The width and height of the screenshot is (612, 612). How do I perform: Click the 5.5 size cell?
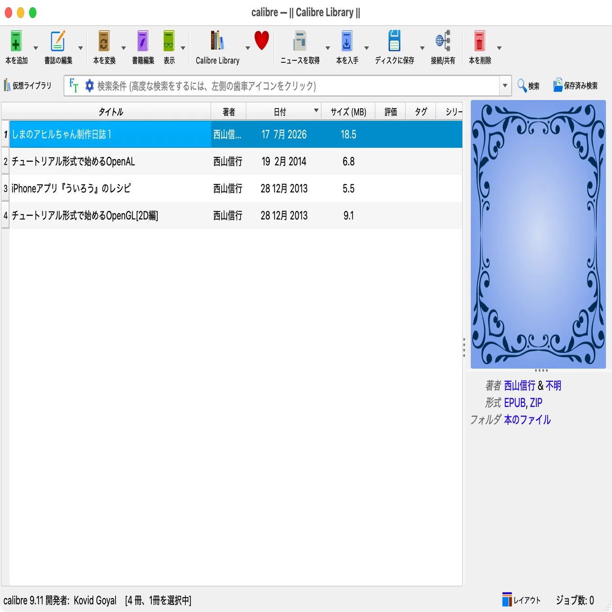click(x=348, y=188)
